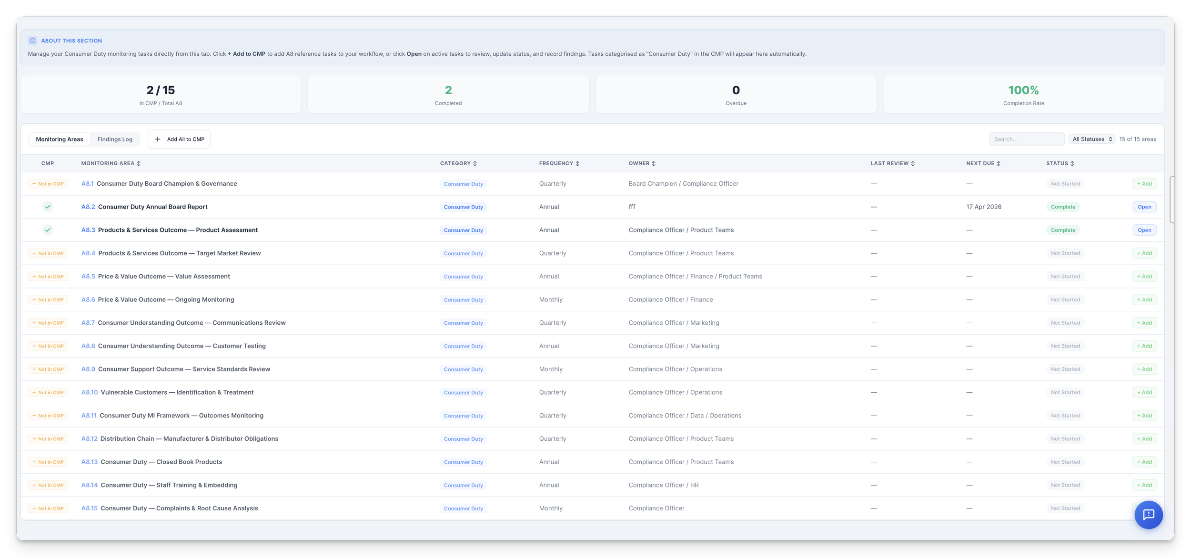Click the About This Section info icon
This screenshot has width=1191, height=557.
[x=32, y=41]
